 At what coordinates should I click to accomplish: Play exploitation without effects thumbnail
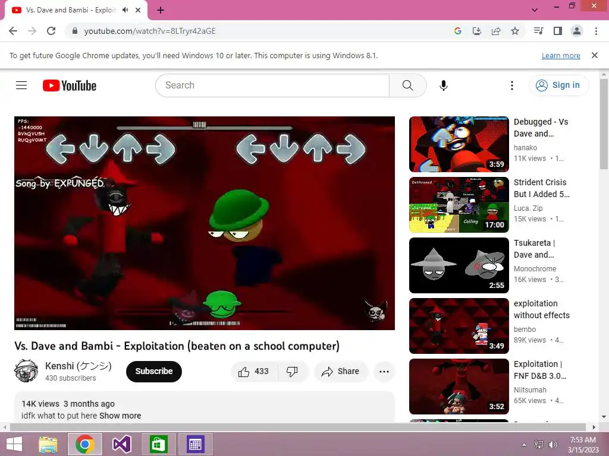click(459, 326)
